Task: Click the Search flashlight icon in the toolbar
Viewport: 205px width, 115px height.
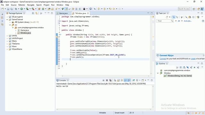Action: click(x=56, y=9)
